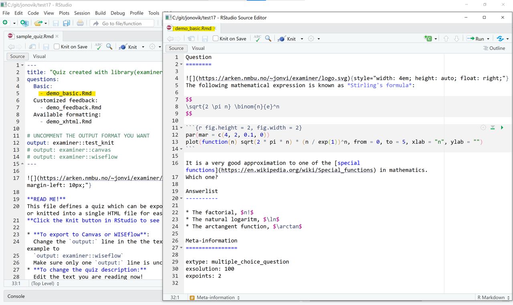Click the Open File folder icon
Image resolution: width=513 pixels, height=305 pixels.
point(37,23)
